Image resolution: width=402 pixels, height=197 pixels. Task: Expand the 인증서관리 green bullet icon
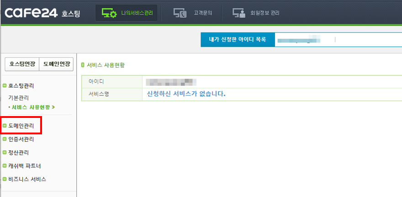tap(4, 139)
